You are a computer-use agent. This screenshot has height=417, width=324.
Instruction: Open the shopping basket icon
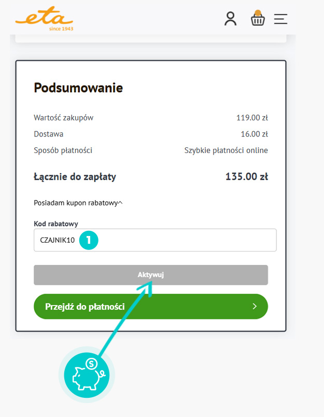[x=258, y=20]
